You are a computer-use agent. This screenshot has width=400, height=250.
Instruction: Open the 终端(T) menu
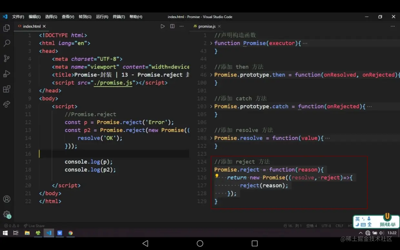(x=119, y=17)
